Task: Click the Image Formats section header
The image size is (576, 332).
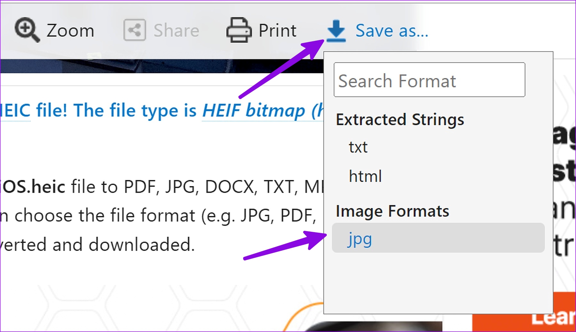Action: [393, 211]
